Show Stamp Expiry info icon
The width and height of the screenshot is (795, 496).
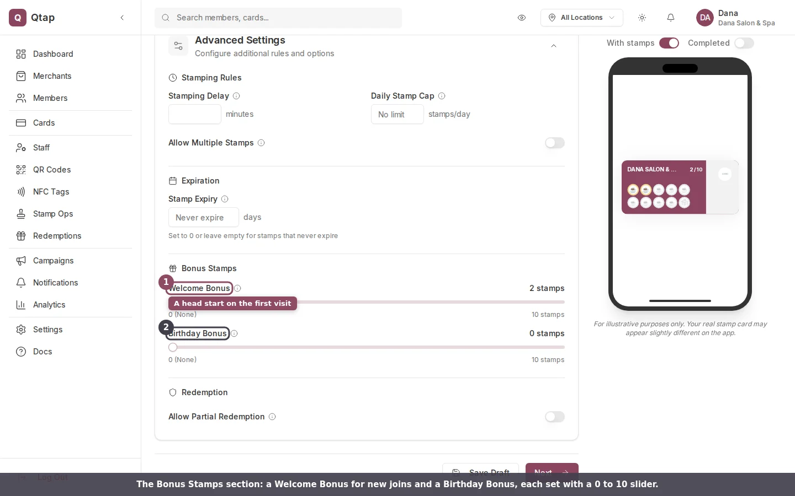(225, 199)
